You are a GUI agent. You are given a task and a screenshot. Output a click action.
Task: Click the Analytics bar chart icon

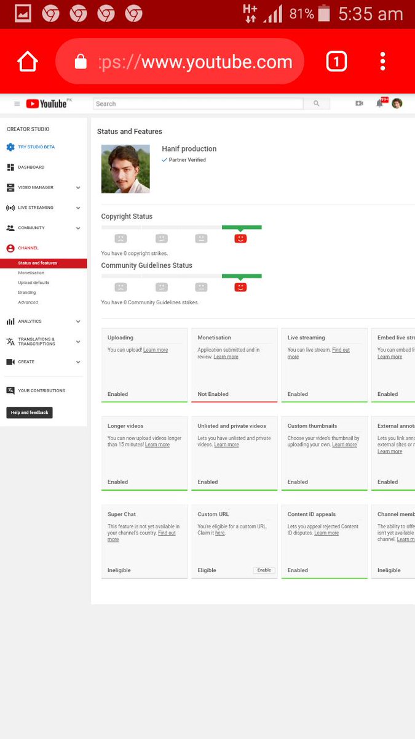click(x=10, y=321)
